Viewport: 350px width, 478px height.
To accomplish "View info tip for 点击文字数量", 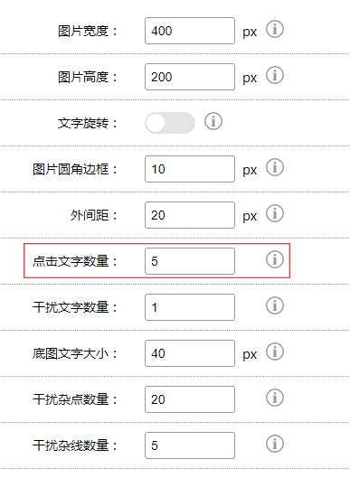I will [275, 259].
